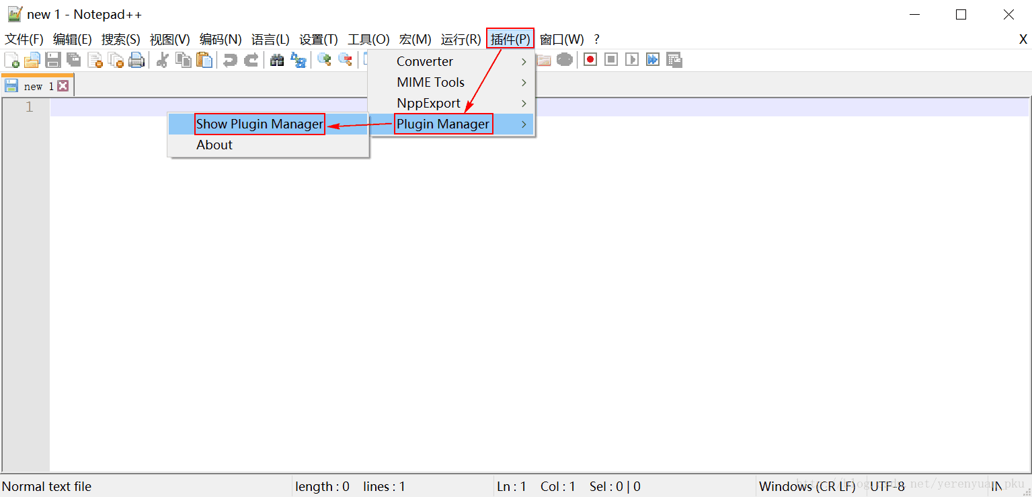
Task: Open the 搜索(S) menu
Action: pos(121,40)
